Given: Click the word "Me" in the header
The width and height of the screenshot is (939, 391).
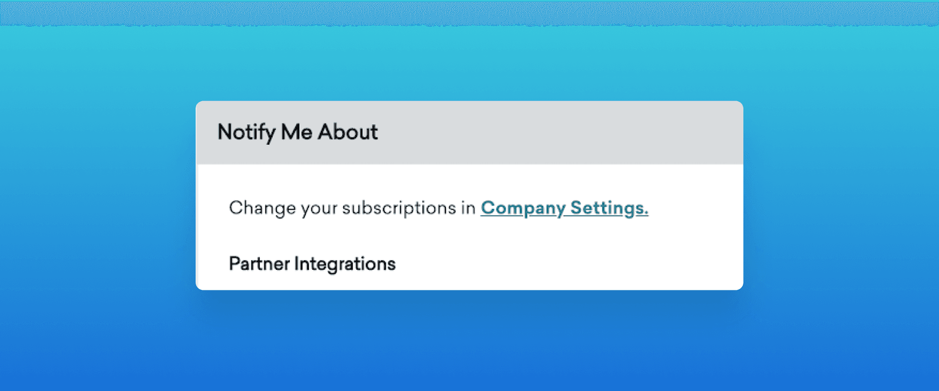Looking at the screenshot, I should pos(296,132).
